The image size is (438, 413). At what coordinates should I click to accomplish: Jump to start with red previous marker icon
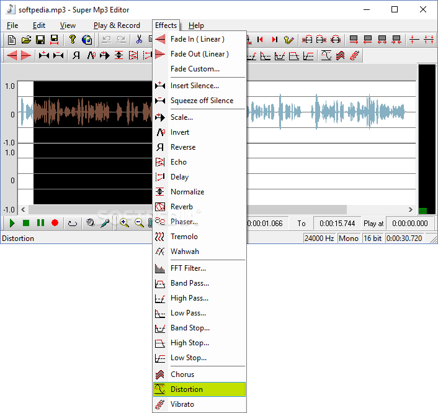[x=261, y=40]
